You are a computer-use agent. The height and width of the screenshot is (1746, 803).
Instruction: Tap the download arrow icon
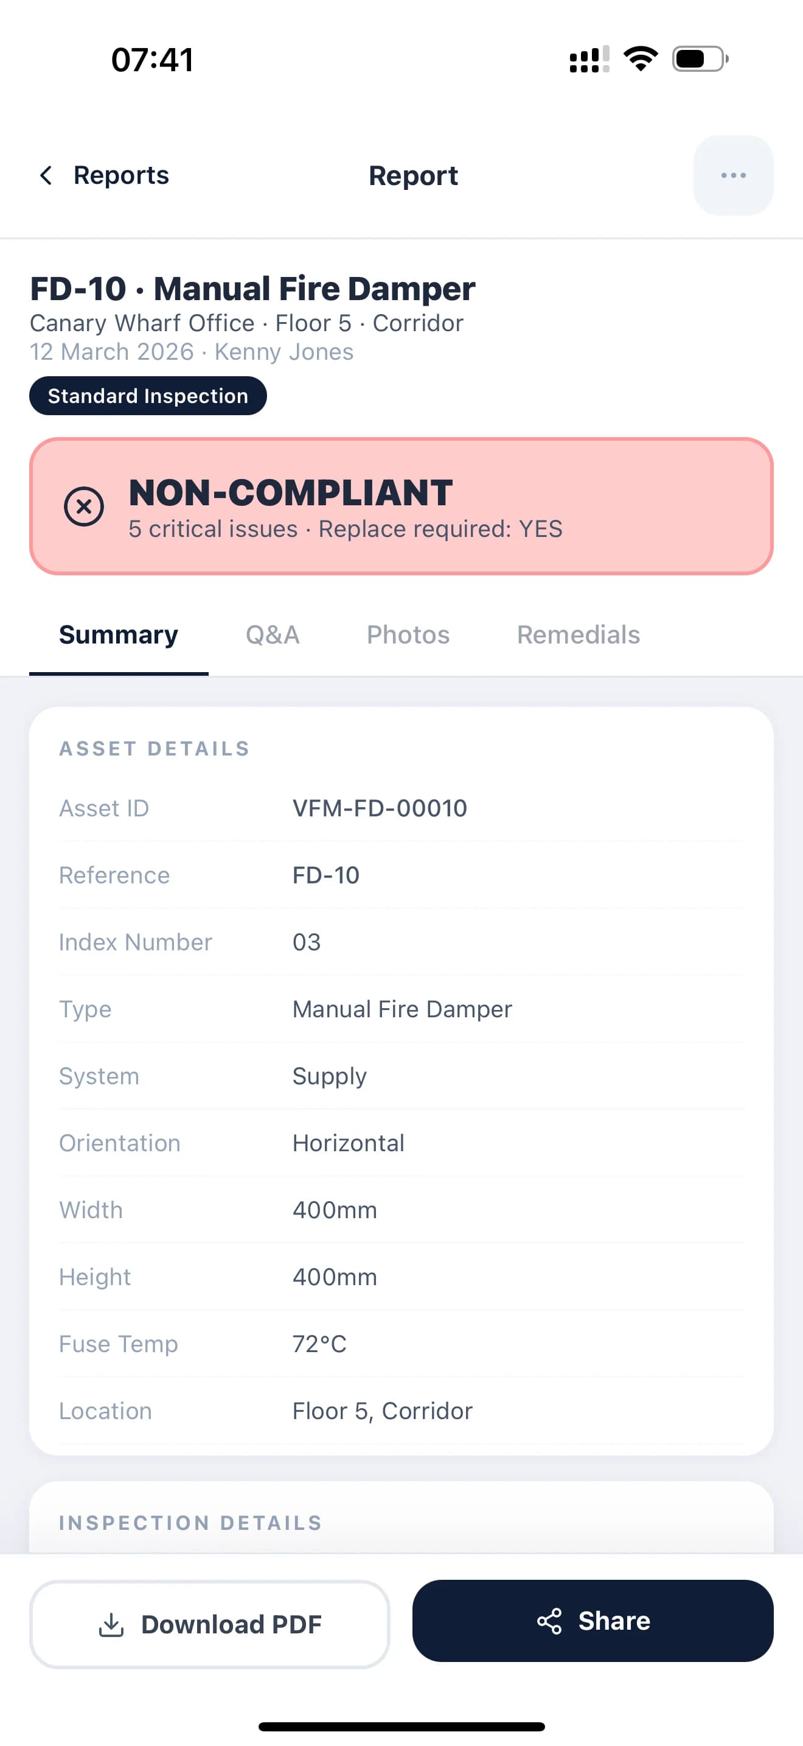pyautogui.click(x=112, y=1624)
